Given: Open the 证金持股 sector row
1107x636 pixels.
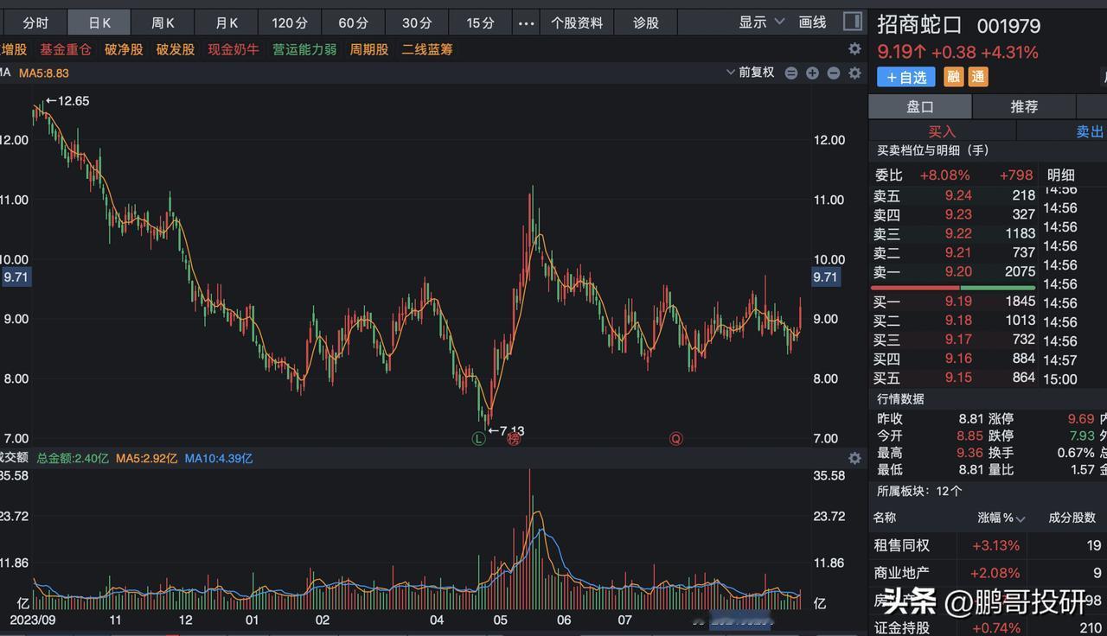Looking at the screenshot, I should coord(988,627).
